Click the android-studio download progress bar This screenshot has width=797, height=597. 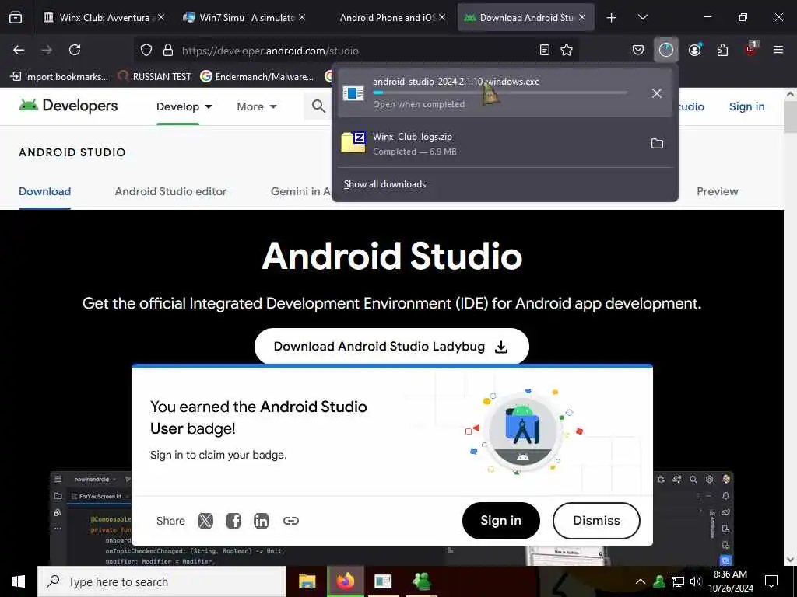click(x=500, y=93)
